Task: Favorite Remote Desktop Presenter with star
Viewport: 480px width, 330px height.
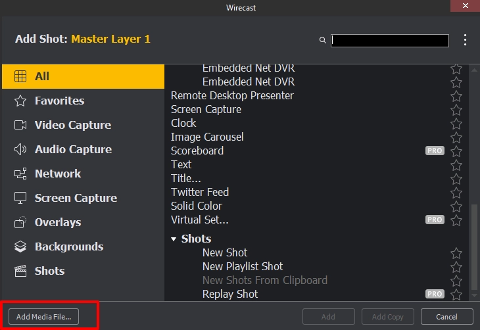Action: tap(456, 96)
